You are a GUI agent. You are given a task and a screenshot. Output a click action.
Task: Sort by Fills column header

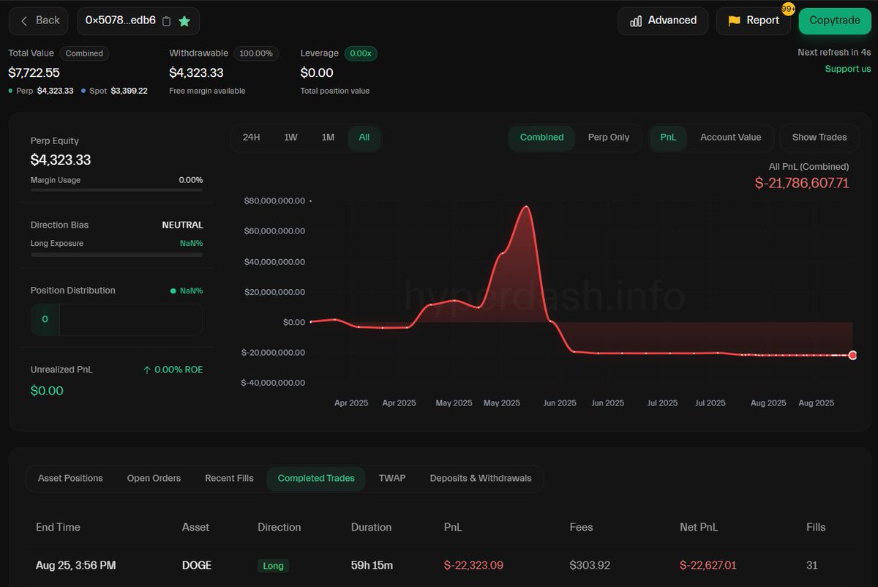[816, 528]
